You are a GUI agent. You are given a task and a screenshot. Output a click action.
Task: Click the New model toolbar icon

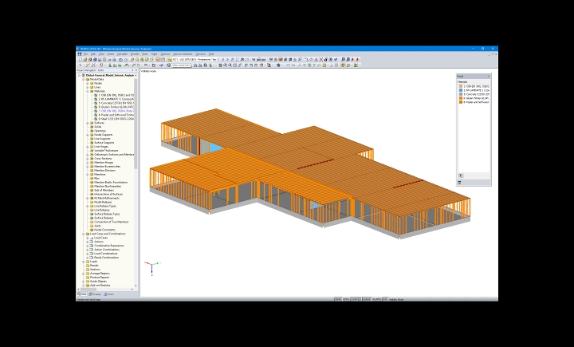[x=81, y=59]
